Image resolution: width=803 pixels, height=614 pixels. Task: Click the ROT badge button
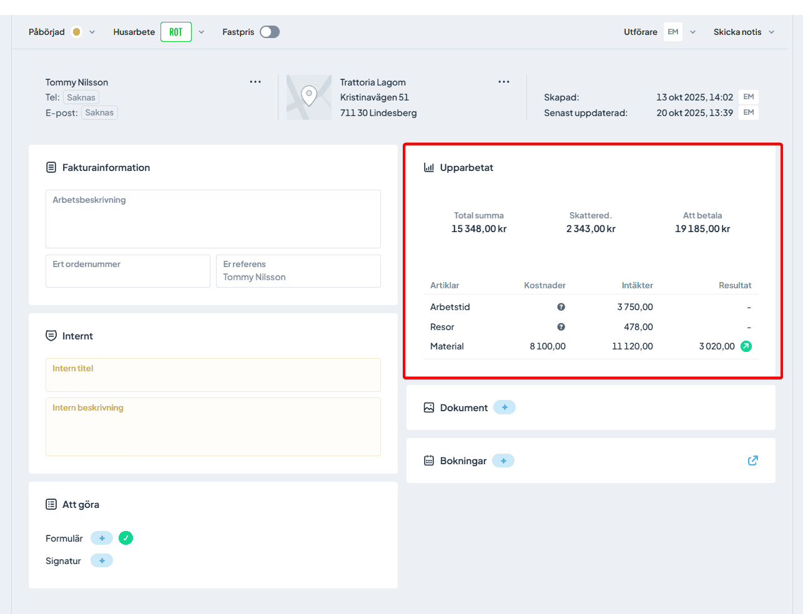[x=176, y=32]
